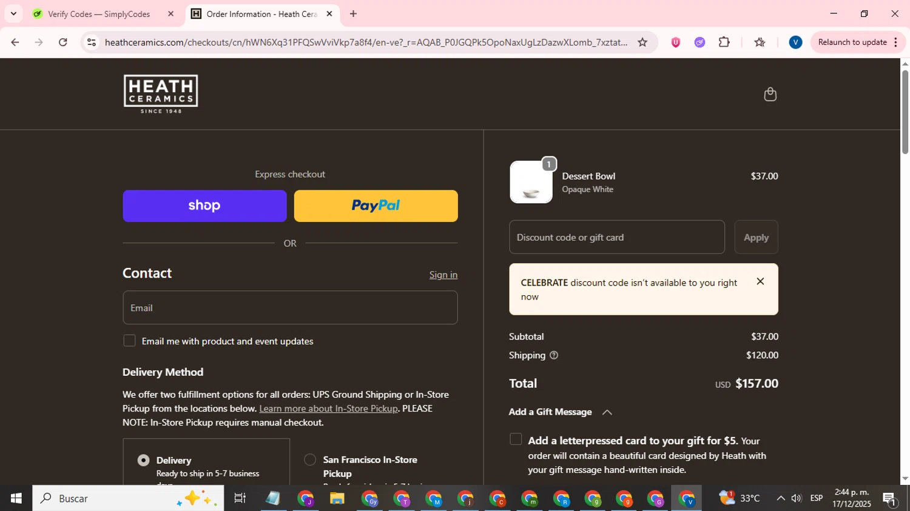Open the shipping info help icon
The height and width of the screenshot is (511, 910).
(553, 355)
